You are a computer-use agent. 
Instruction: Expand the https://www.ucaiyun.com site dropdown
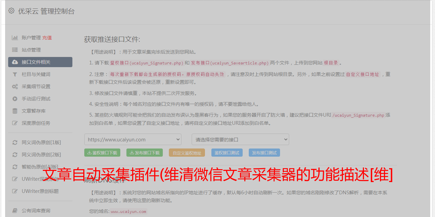[133, 139]
